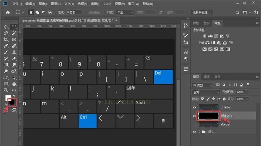Swap foreground and background colors
The height and width of the screenshot is (146, 261).
click(14, 96)
